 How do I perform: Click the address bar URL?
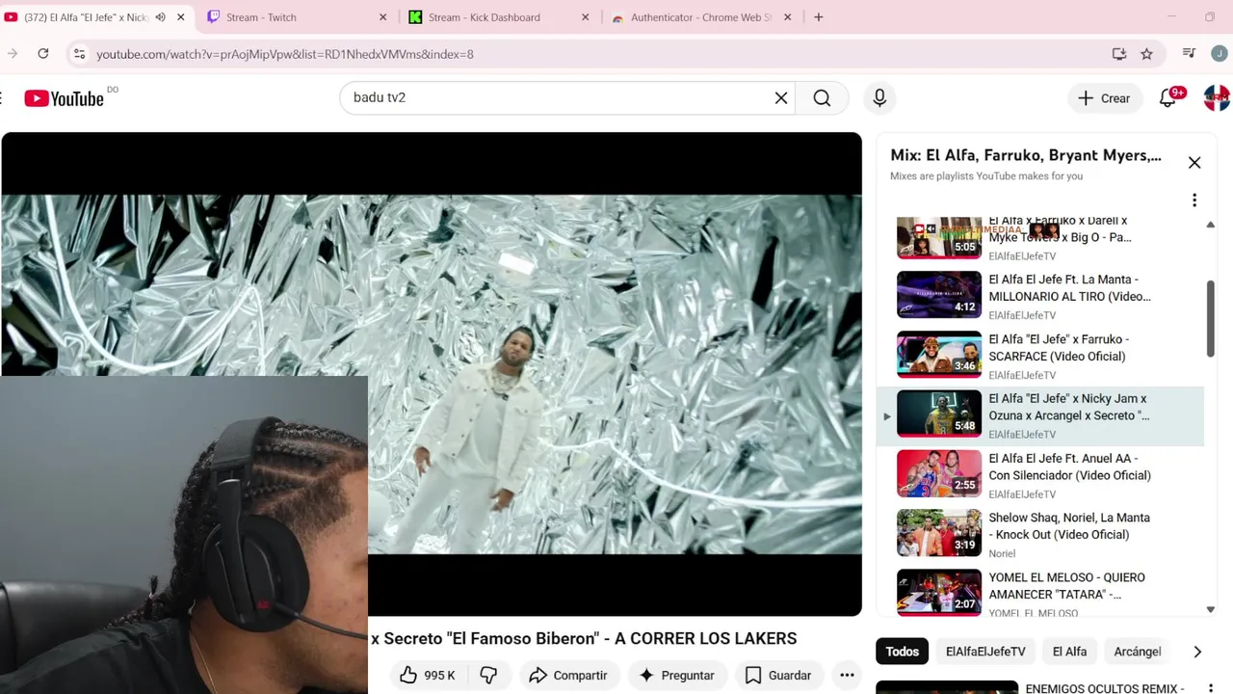pyautogui.click(x=285, y=54)
